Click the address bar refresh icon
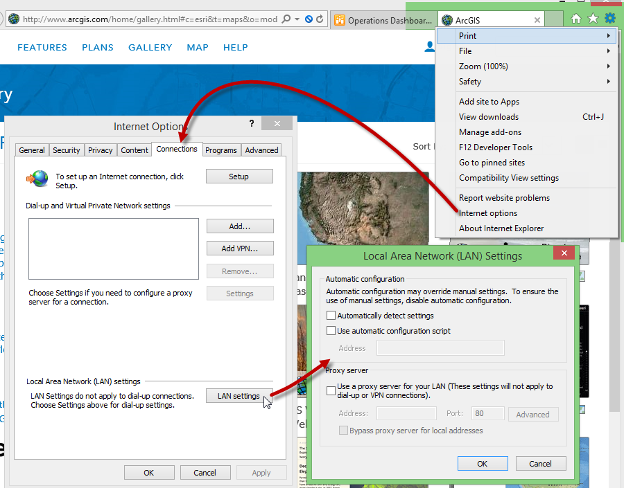Screen dimensions: 624x488 pos(320,19)
